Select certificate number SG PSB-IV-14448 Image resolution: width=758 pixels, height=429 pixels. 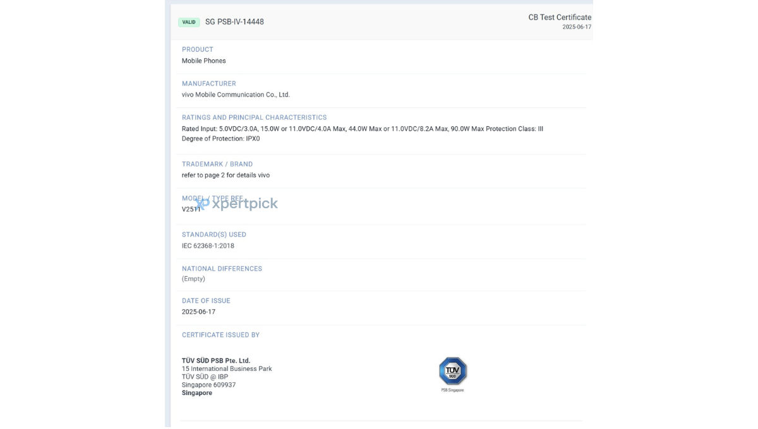click(x=234, y=22)
